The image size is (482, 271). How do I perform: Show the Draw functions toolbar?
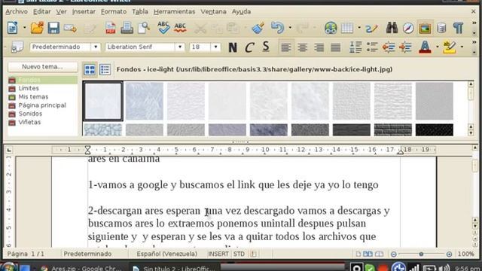click(x=371, y=29)
